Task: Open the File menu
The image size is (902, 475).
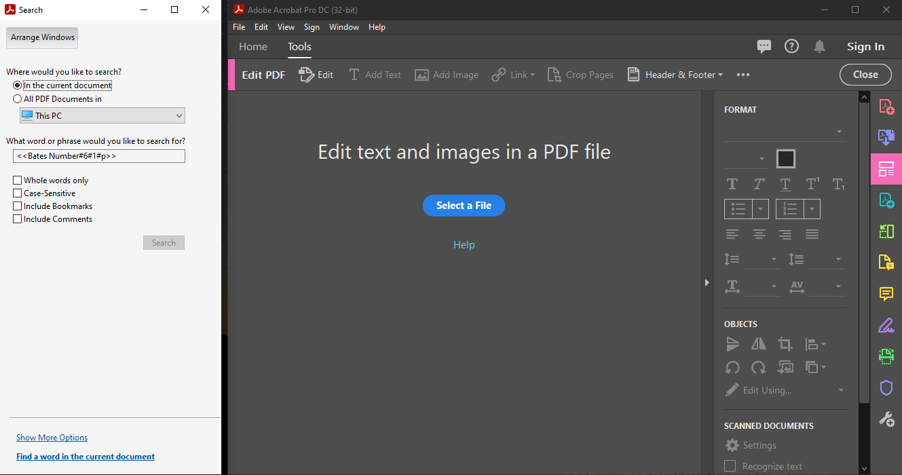Action: (x=239, y=27)
